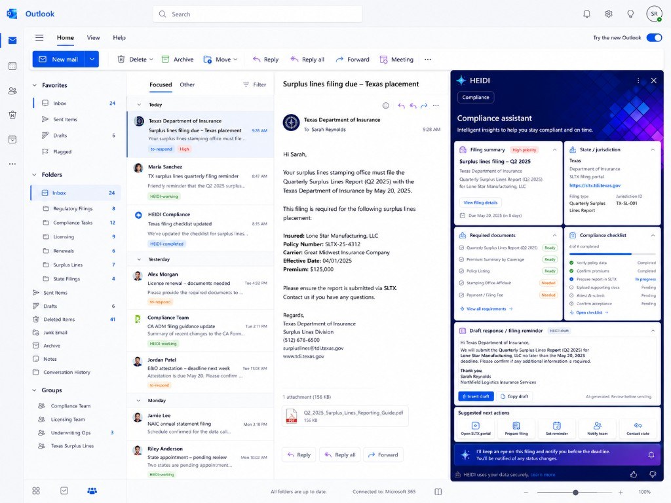
Task: Adjust the zoom slider handle
Action: (x=575, y=493)
